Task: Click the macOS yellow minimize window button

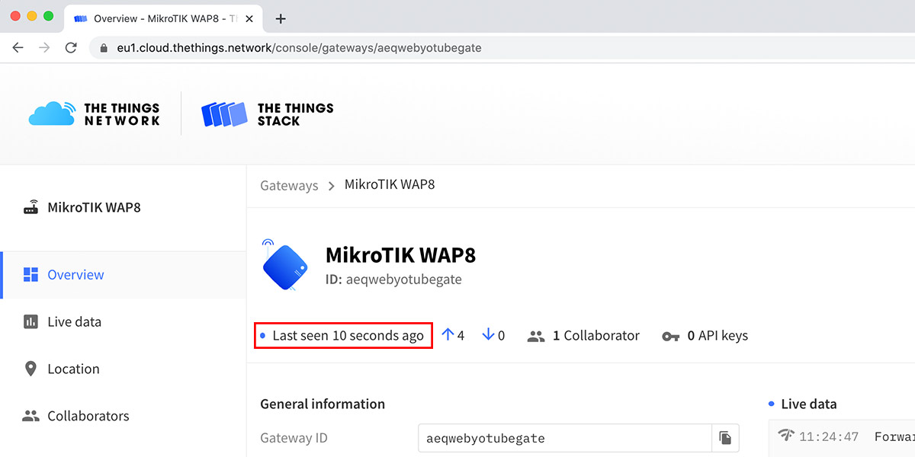Action: click(x=31, y=16)
